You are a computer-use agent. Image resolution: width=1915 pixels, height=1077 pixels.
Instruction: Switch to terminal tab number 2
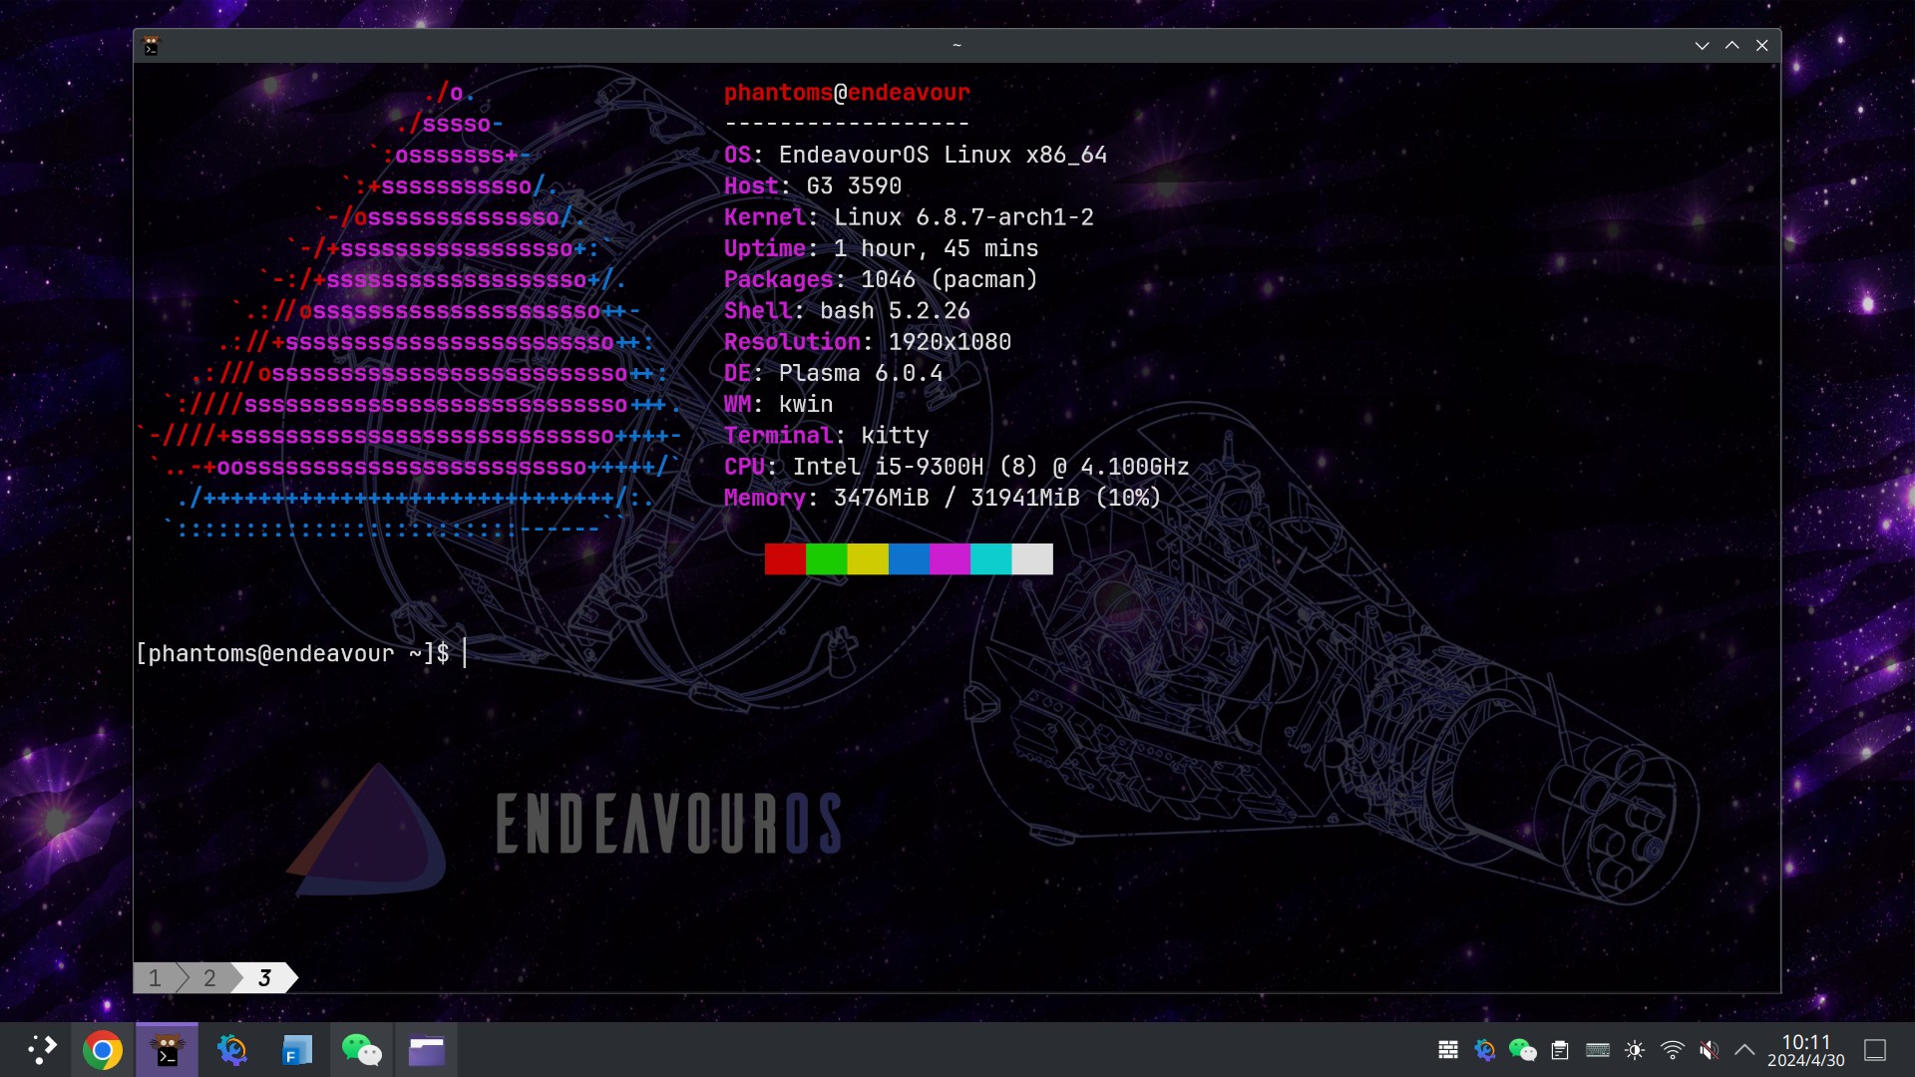pyautogui.click(x=207, y=977)
